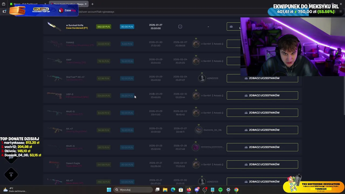Click Sar4bll avatar in the USP-S row
The image size is (345, 194).
(x=196, y=95)
